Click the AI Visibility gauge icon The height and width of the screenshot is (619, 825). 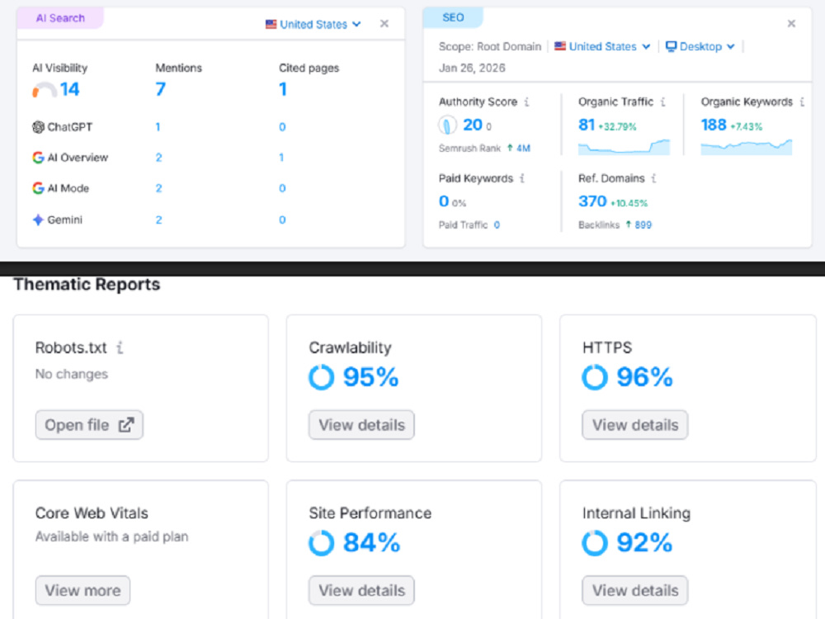coord(45,89)
